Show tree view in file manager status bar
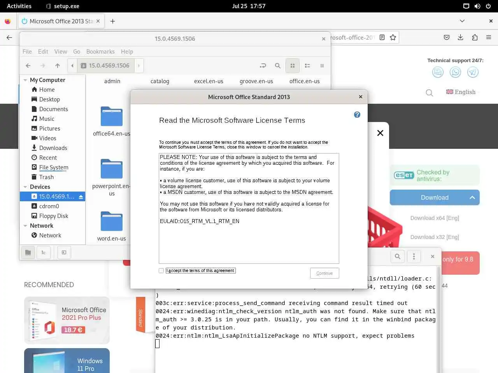Image resolution: width=498 pixels, height=373 pixels. point(44,253)
